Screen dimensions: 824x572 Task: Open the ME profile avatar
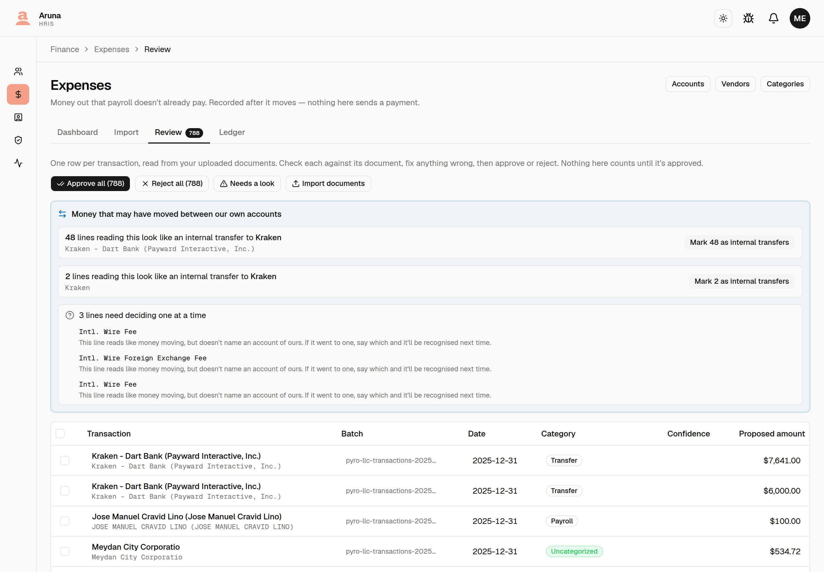[800, 18]
